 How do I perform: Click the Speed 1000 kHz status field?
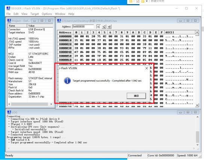click(x=187, y=156)
